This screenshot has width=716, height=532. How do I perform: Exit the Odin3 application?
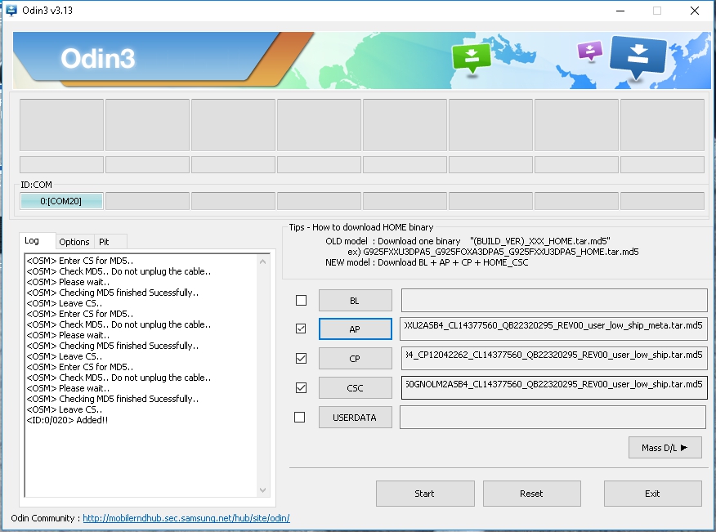coord(652,494)
